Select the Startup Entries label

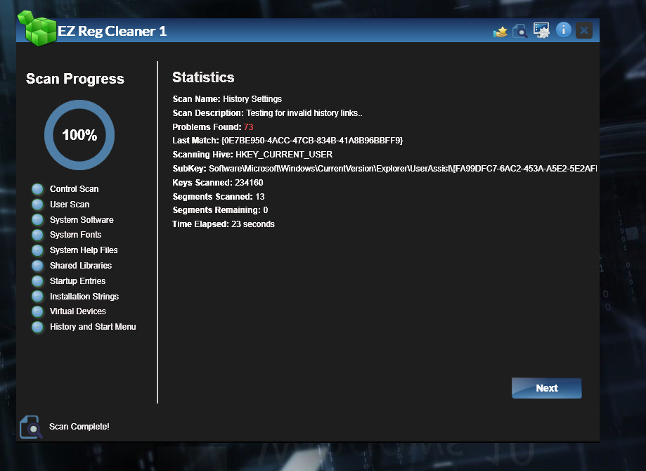pos(77,281)
